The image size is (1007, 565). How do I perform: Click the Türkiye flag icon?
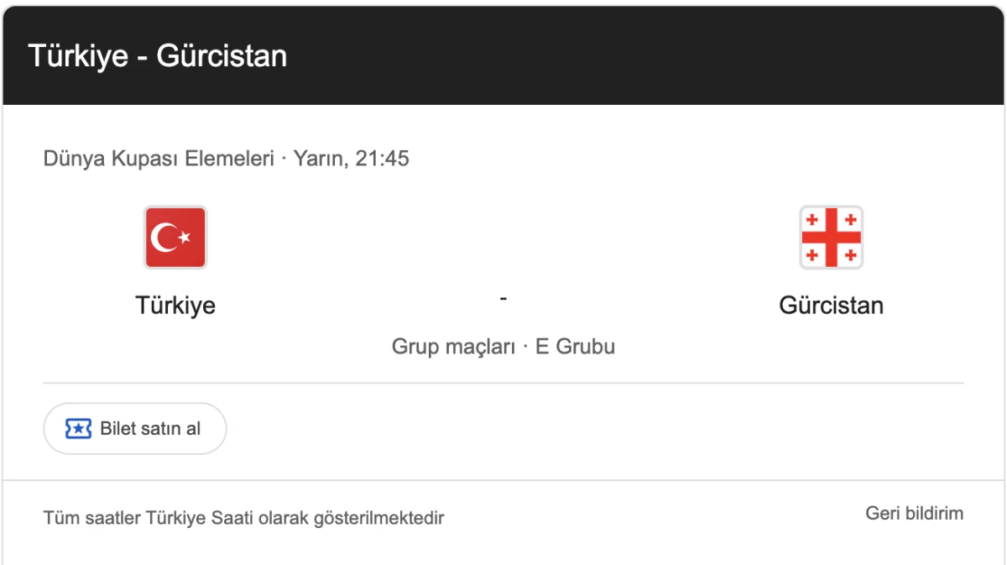click(175, 238)
